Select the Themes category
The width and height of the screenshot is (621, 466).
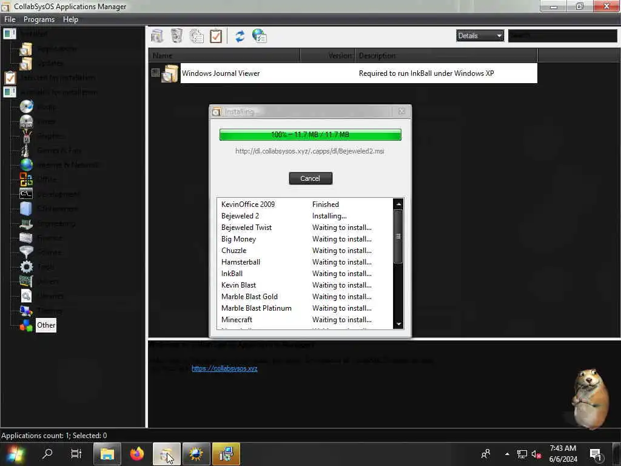[41, 311]
